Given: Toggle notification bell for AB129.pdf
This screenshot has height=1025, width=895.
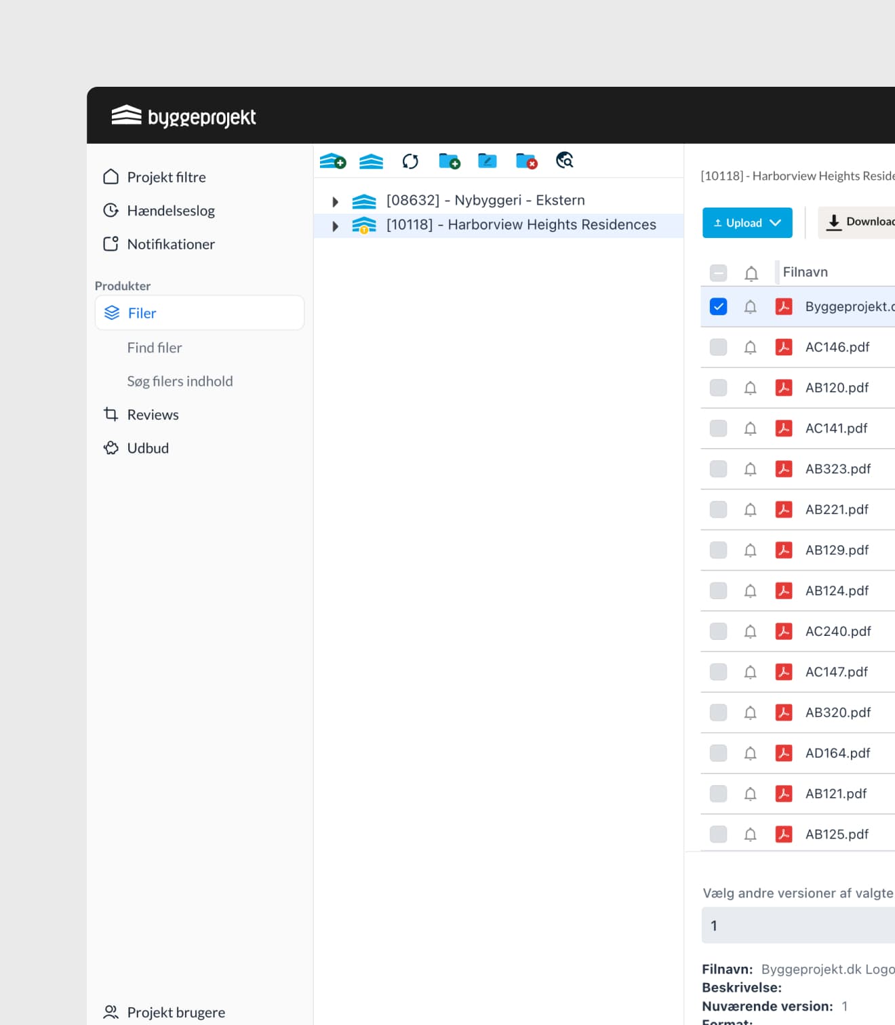Looking at the screenshot, I should [x=751, y=551].
